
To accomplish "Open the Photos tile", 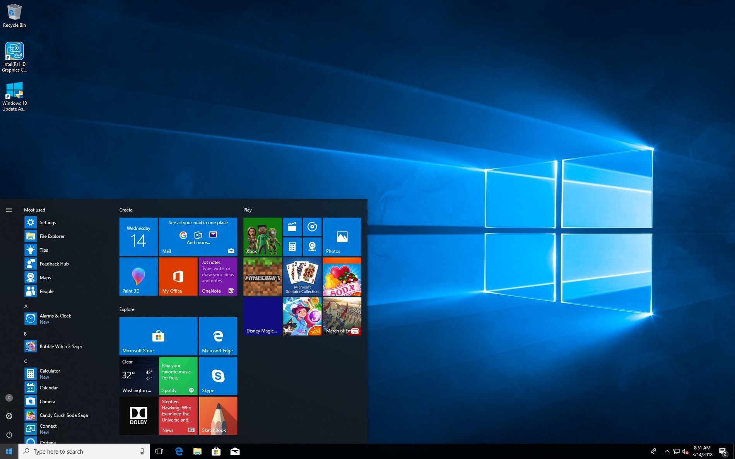I will click(x=342, y=236).
